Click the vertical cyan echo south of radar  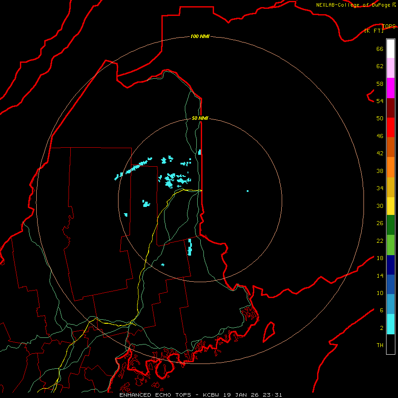point(190,247)
